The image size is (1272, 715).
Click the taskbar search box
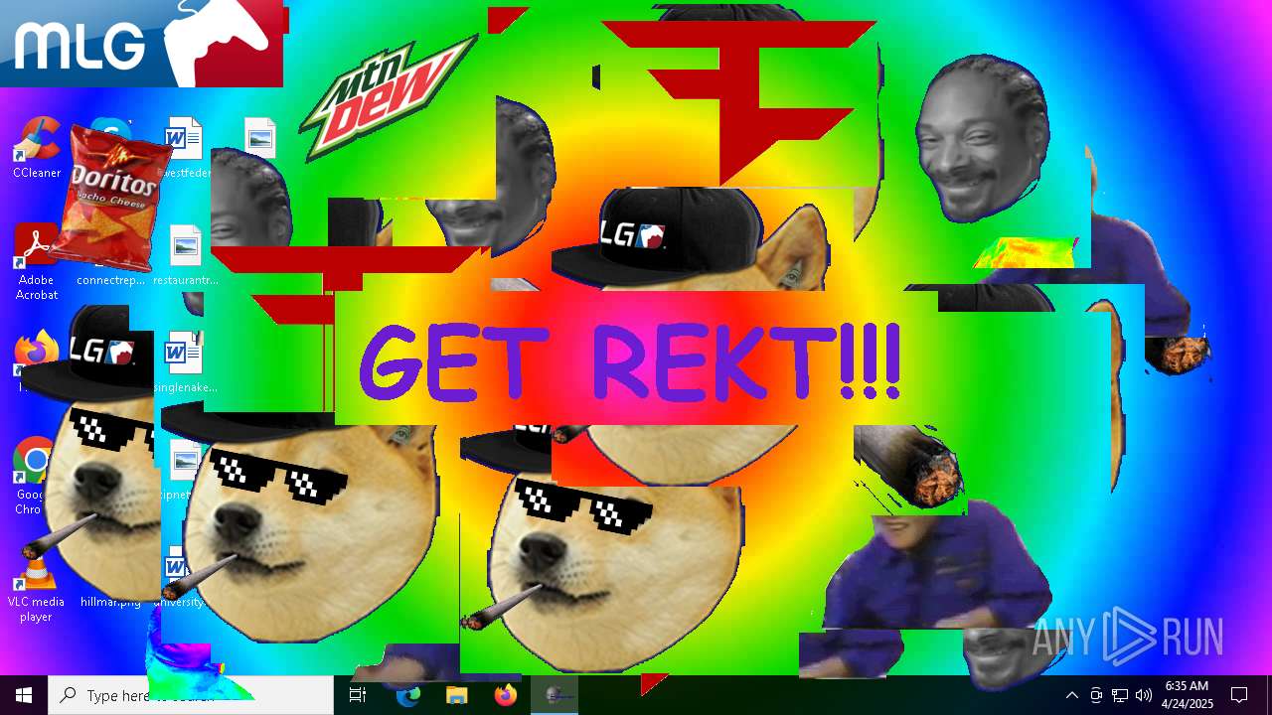[x=191, y=695]
